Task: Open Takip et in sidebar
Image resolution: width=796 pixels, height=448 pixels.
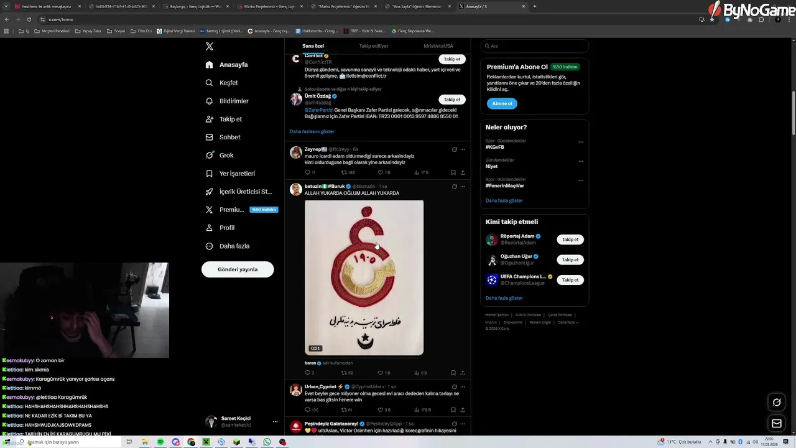Action: [224, 119]
